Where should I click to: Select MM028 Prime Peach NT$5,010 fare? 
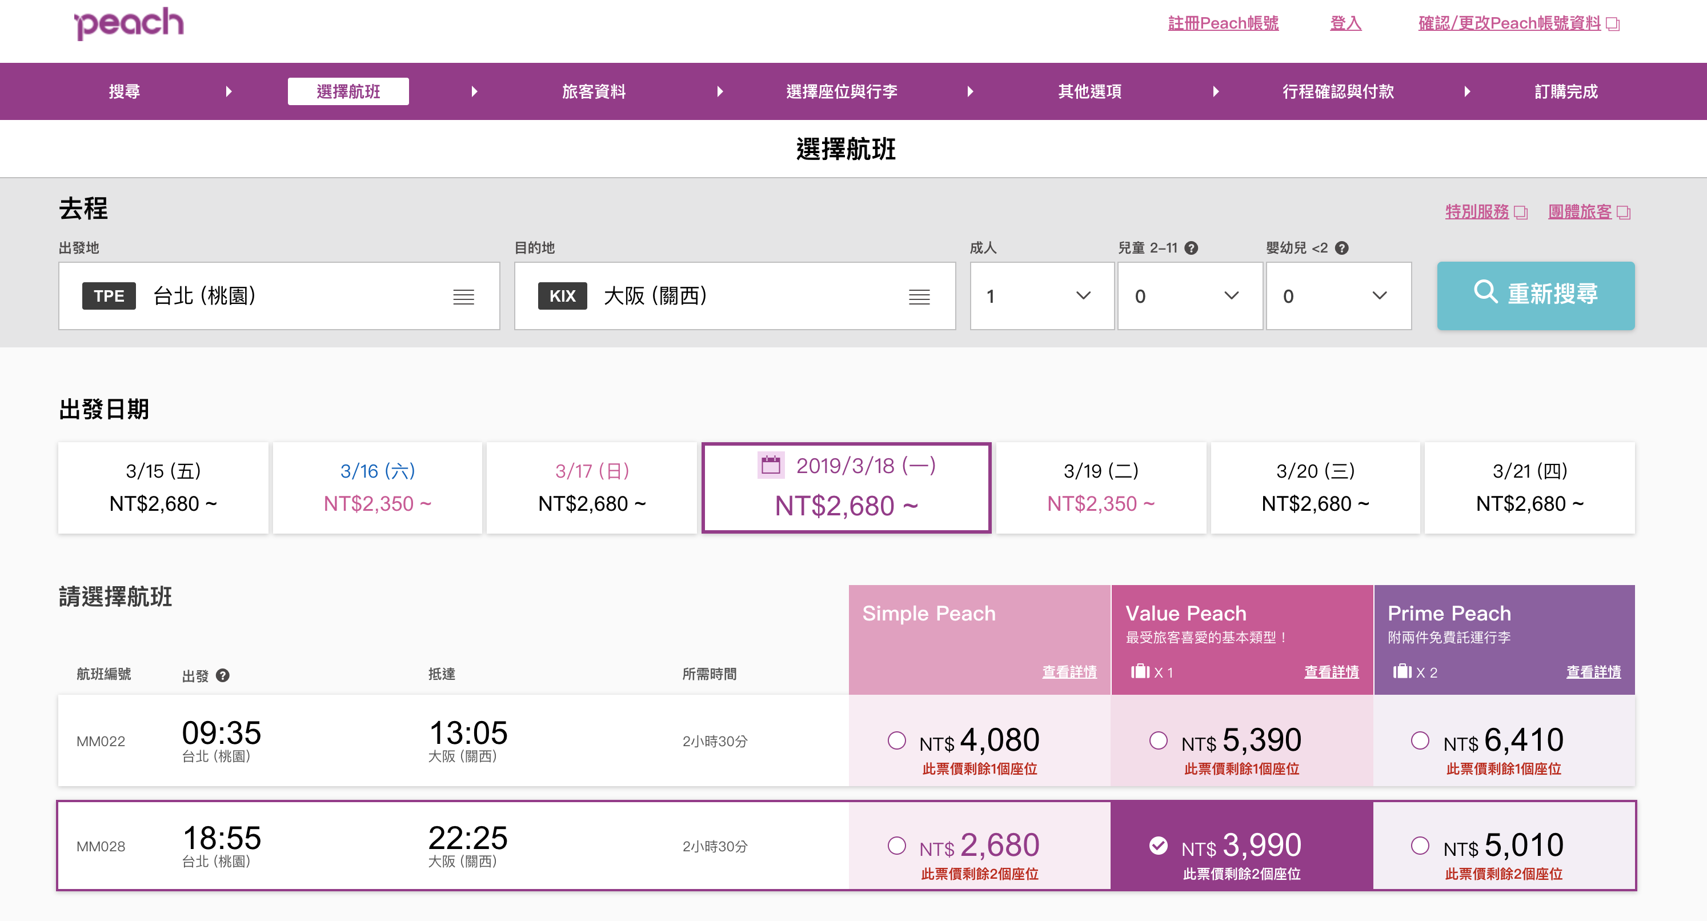click(x=1420, y=846)
